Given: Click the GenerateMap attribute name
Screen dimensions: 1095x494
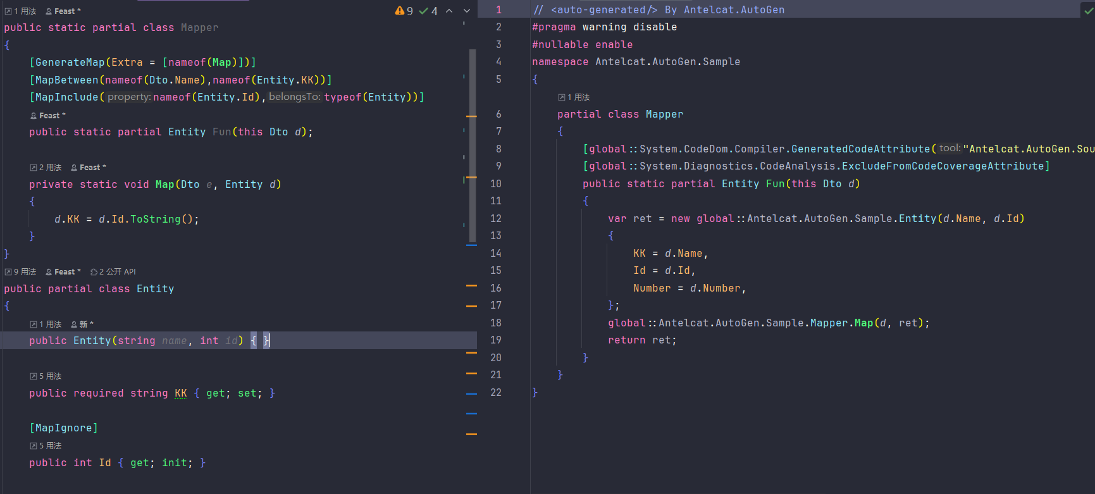Looking at the screenshot, I should (x=70, y=62).
